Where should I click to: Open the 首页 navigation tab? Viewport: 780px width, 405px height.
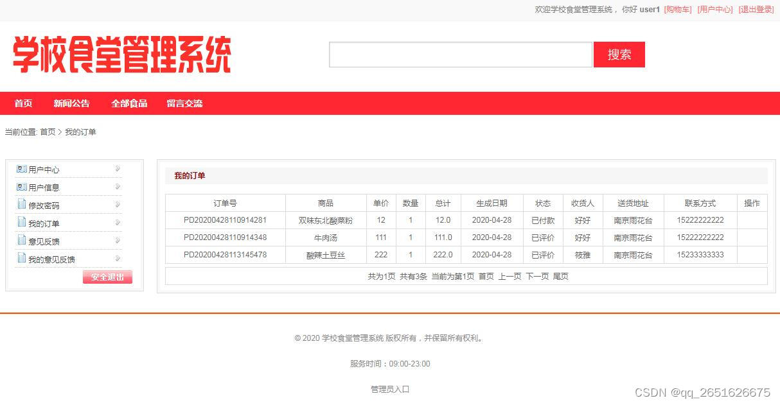23,103
